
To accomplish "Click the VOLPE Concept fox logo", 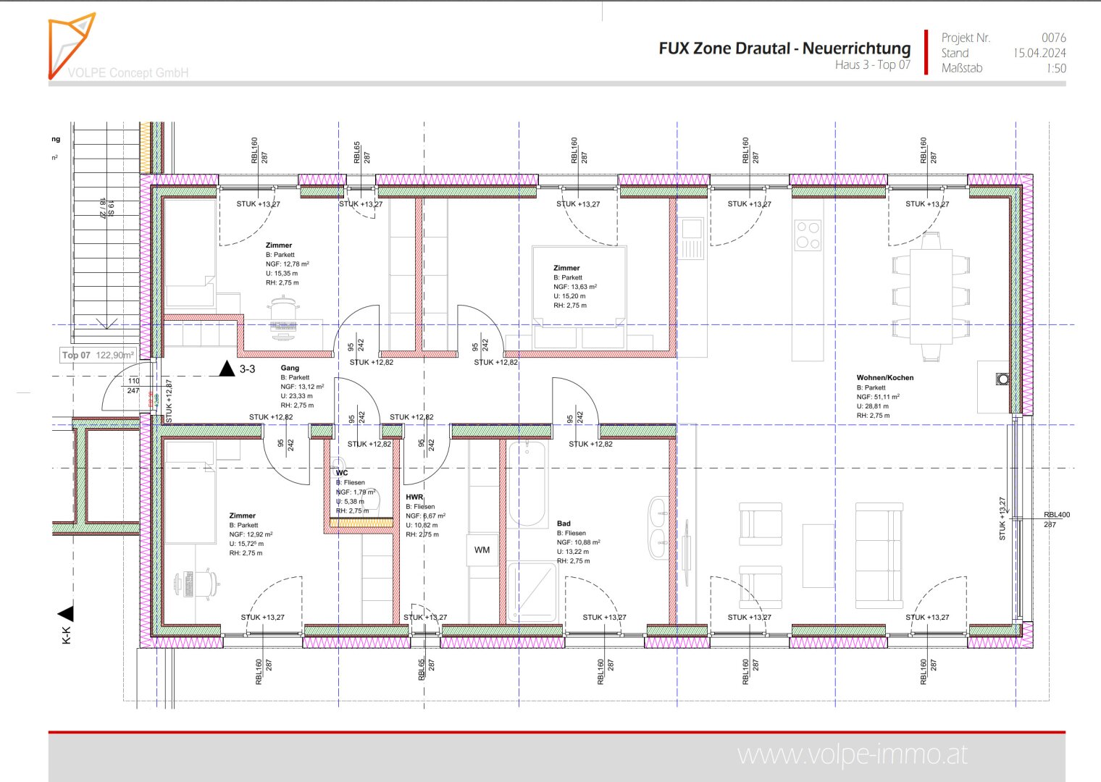I will point(72,45).
